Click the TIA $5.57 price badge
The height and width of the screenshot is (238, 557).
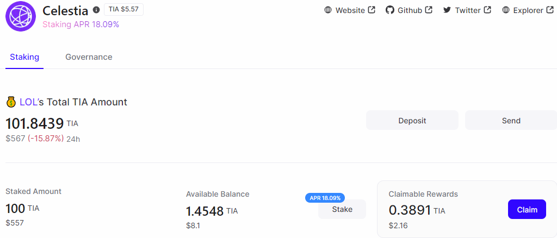point(123,10)
